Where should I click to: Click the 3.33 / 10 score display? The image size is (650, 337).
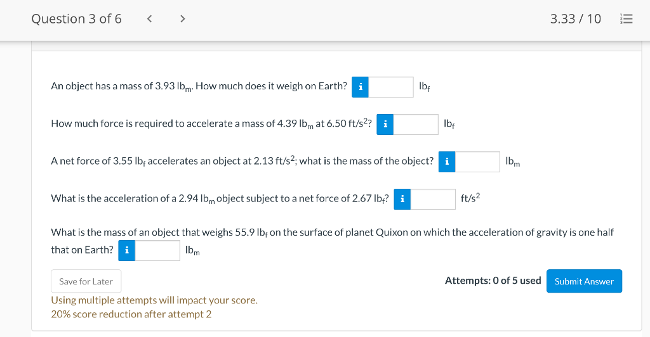click(x=575, y=19)
